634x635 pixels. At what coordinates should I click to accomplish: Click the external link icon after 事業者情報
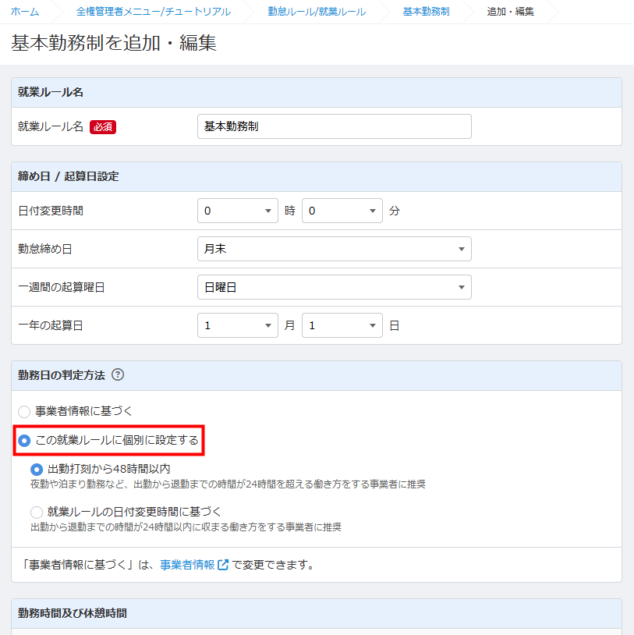[223, 565]
